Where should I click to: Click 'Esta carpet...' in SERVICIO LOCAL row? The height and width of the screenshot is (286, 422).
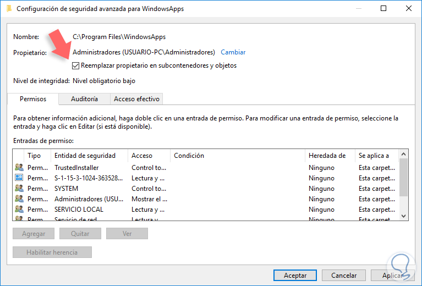[x=377, y=210]
